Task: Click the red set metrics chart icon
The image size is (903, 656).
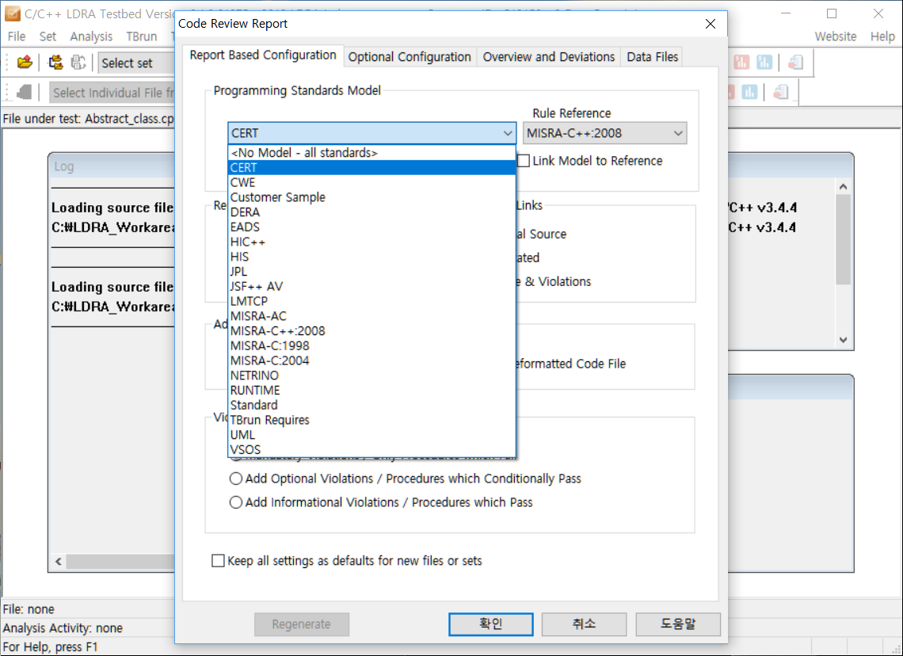Action: click(741, 63)
